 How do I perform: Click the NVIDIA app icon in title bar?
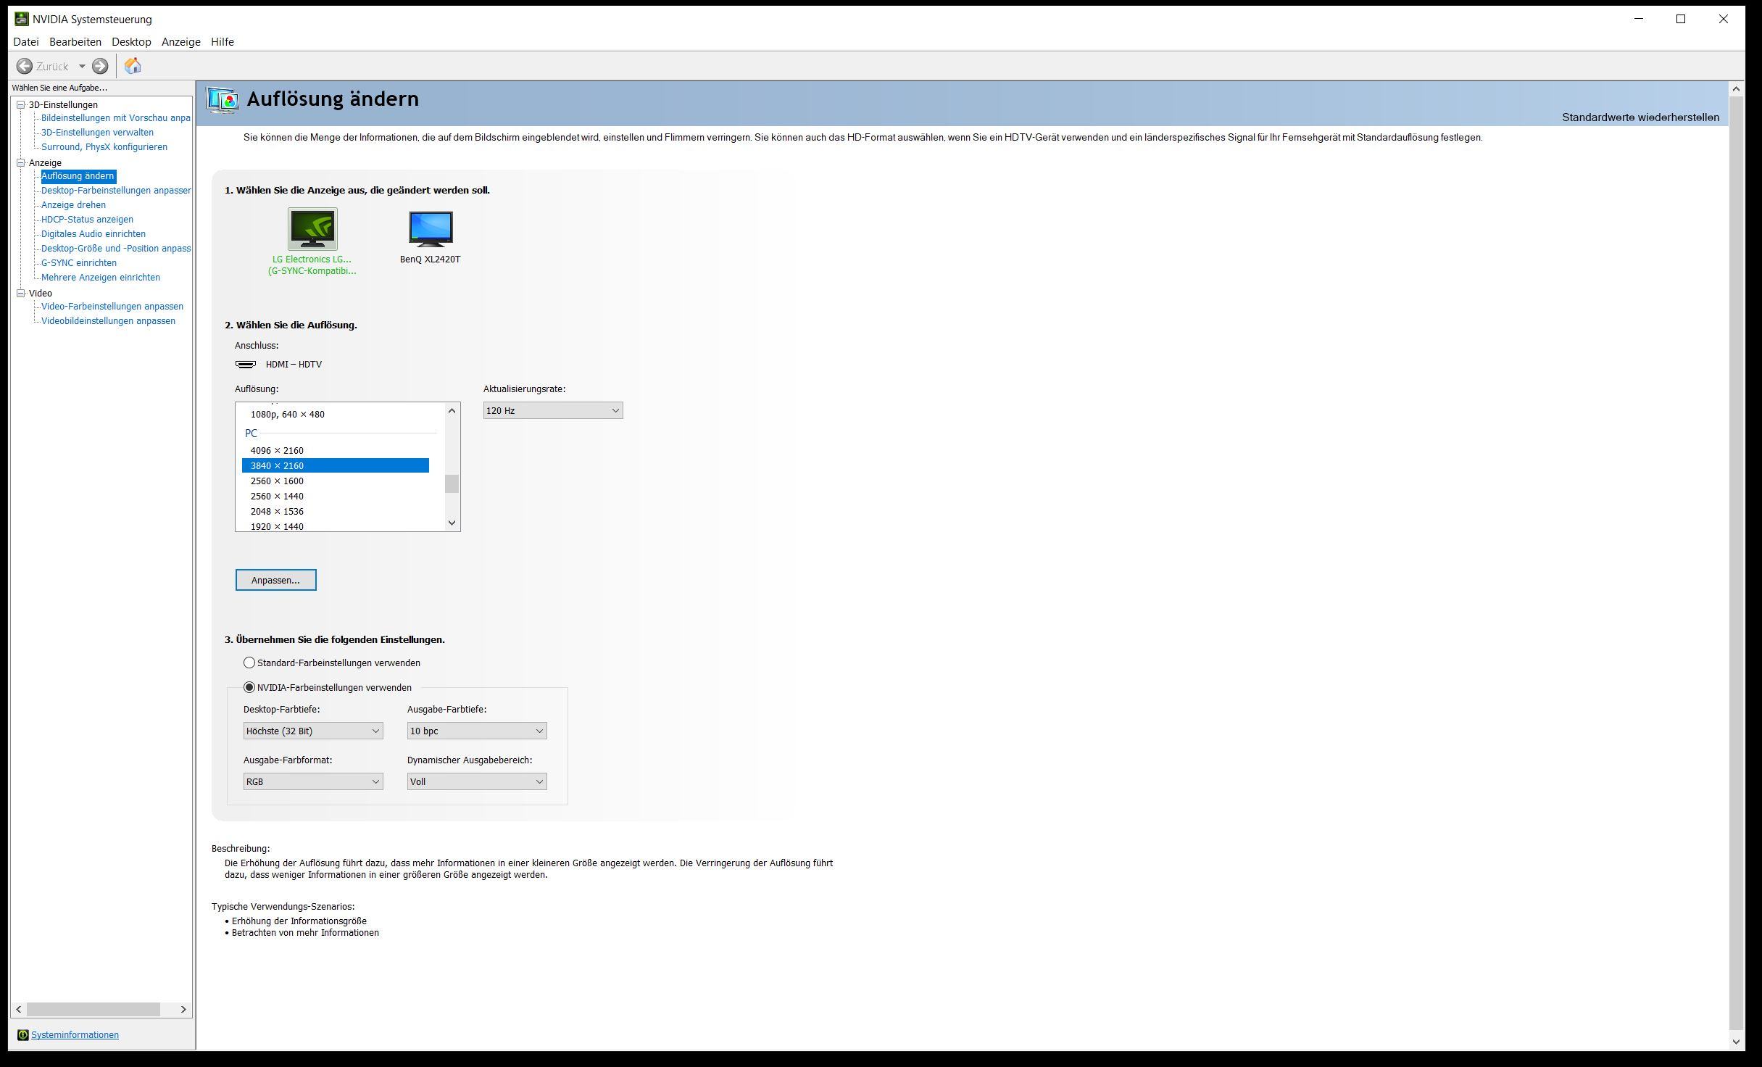22,19
